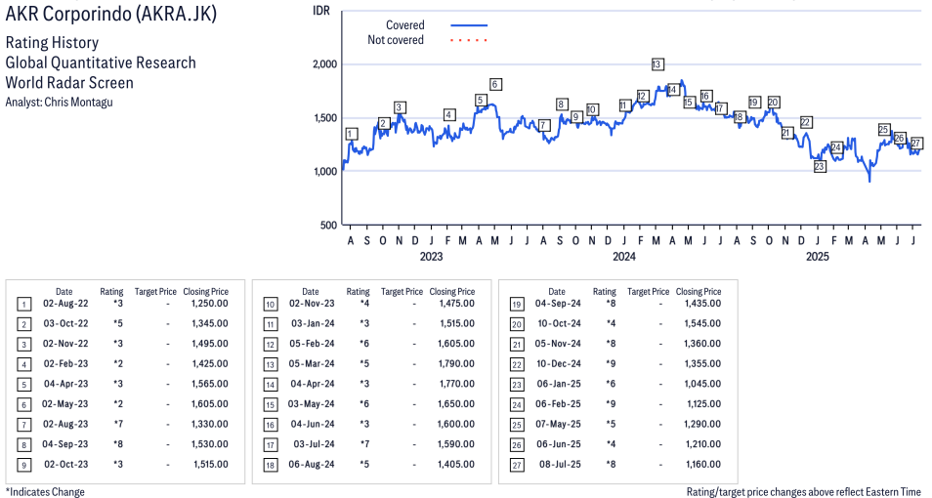This screenshot has width=932, height=498.
Task: Select the Not covered legend label
Action: (x=396, y=40)
